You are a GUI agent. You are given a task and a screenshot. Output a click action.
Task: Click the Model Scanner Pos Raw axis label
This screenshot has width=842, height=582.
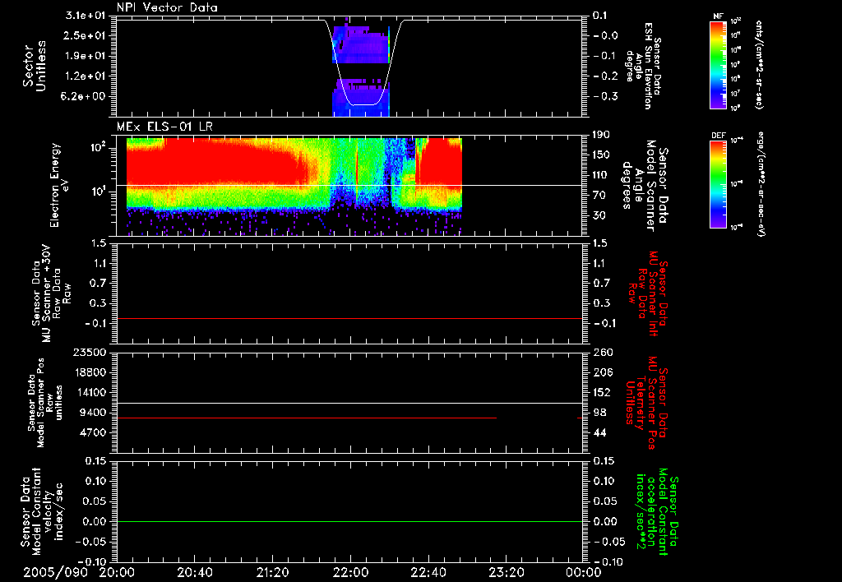pyautogui.click(x=46, y=403)
